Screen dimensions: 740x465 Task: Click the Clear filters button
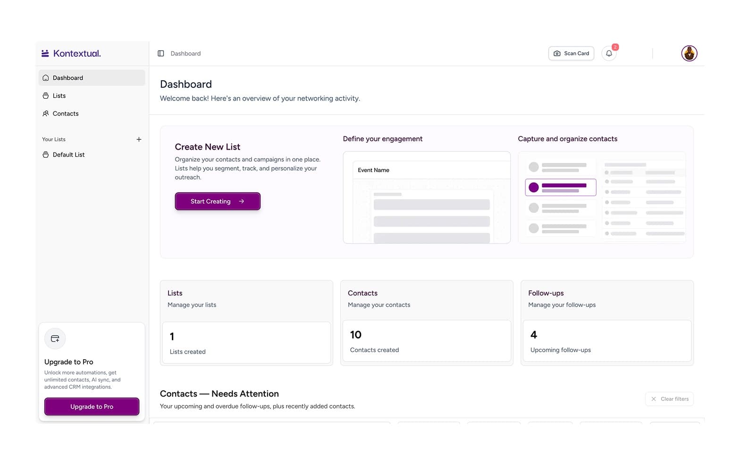[x=669, y=399]
